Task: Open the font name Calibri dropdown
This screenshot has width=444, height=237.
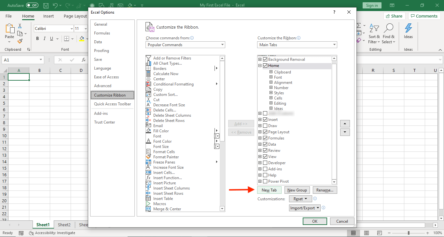Action: (x=72, y=29)
